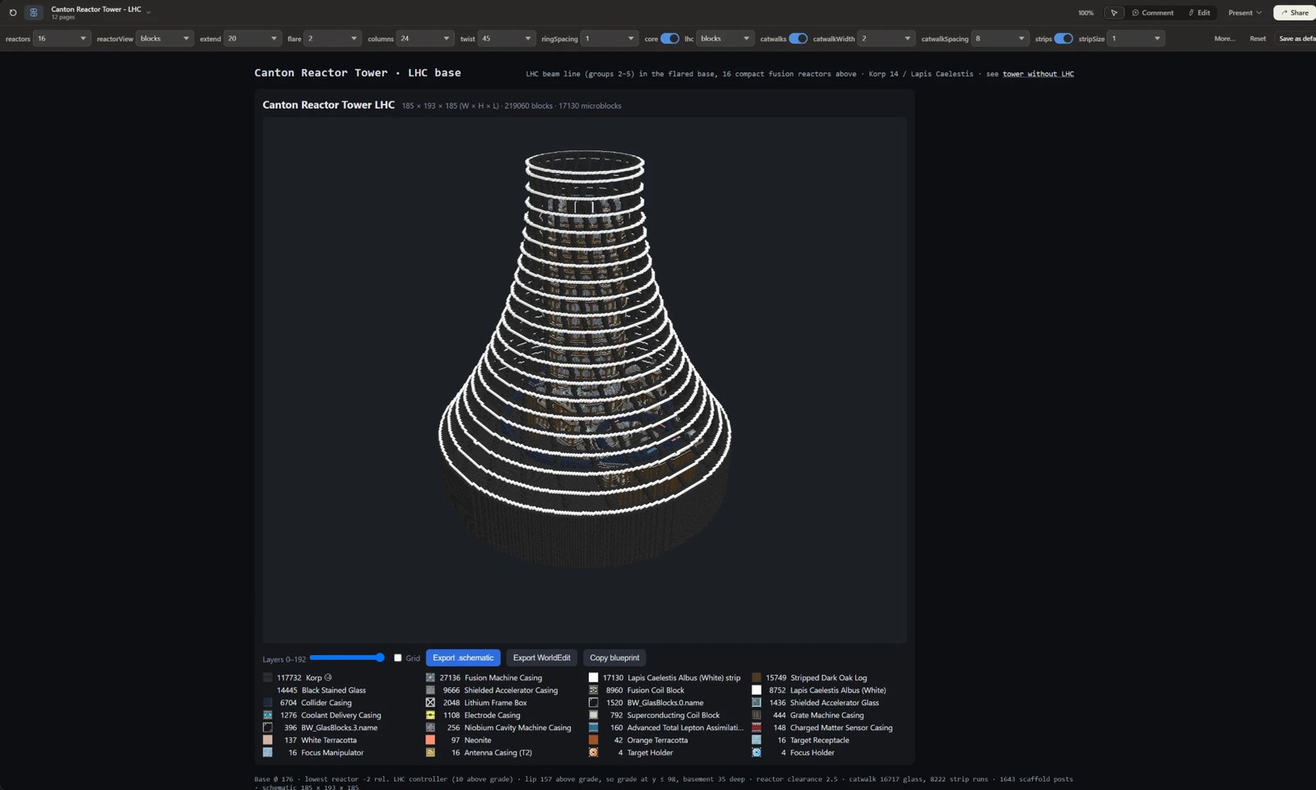
Task: Click the Niobium Cavity Machine Casing icon
Action: [x=430, y=728]
